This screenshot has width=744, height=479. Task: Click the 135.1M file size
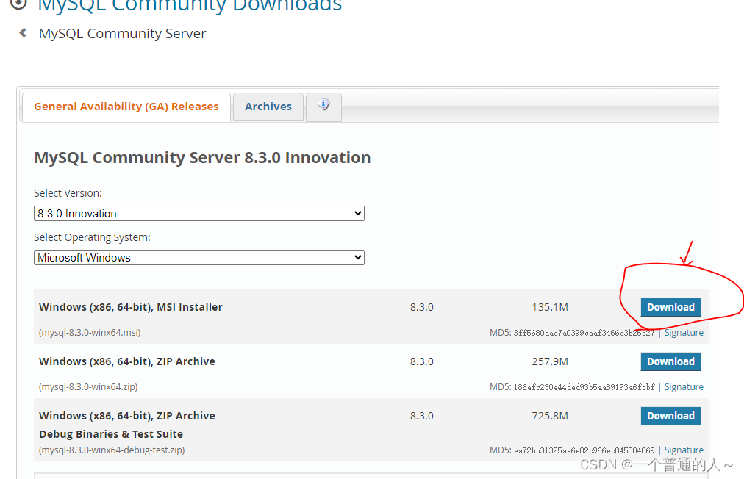550,307
